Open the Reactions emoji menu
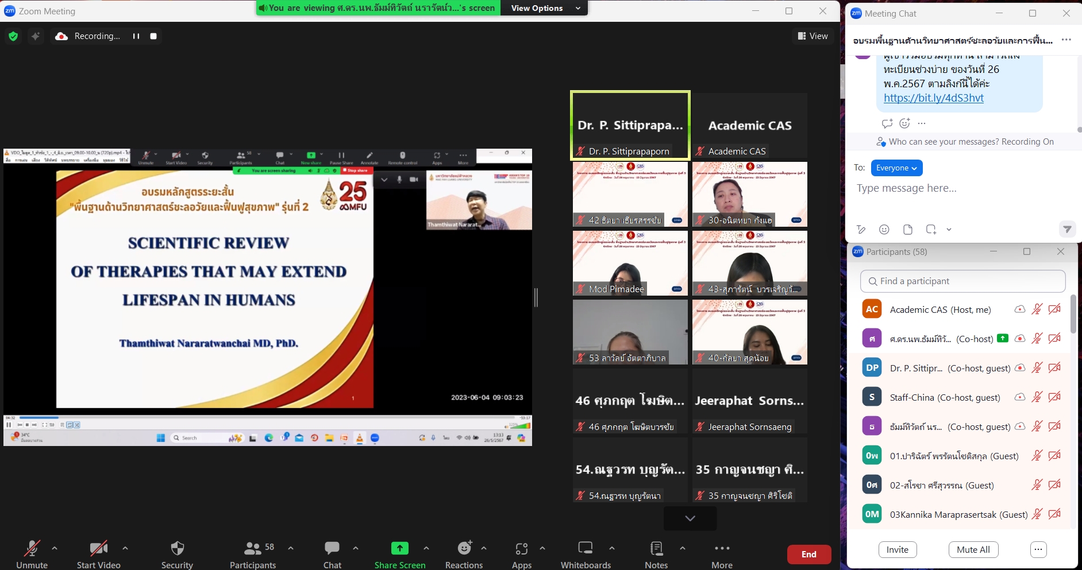Screen dimensions: 1082x570 464,549
